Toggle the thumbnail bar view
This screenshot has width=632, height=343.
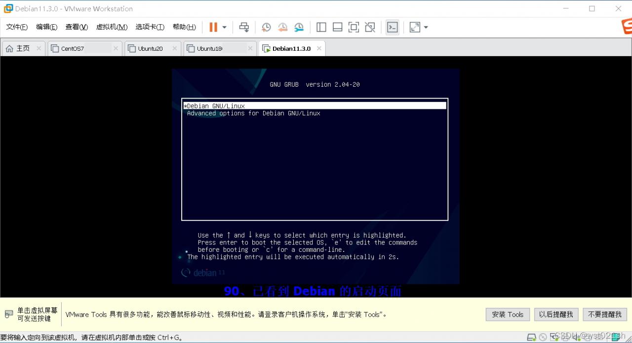[x=338, y=27]
